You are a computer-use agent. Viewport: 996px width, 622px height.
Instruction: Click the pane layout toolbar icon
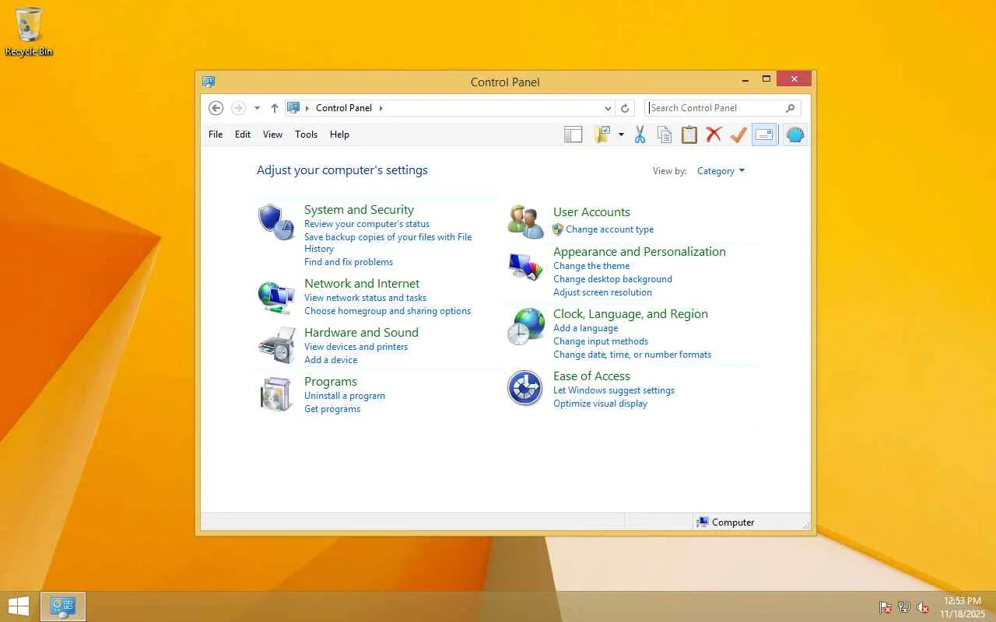click(x=573, y=135)
